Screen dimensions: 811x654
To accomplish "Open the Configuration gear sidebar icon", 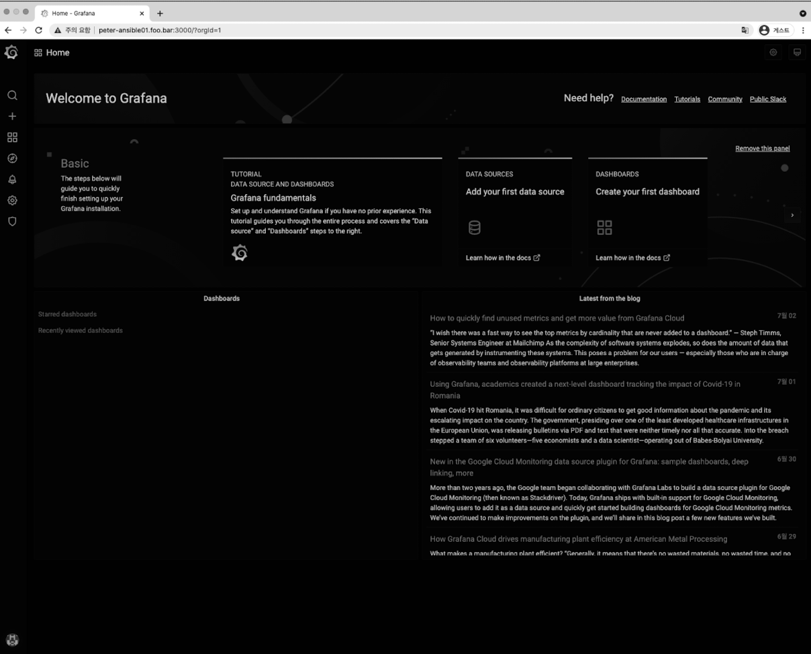I will tap(12, 200).
